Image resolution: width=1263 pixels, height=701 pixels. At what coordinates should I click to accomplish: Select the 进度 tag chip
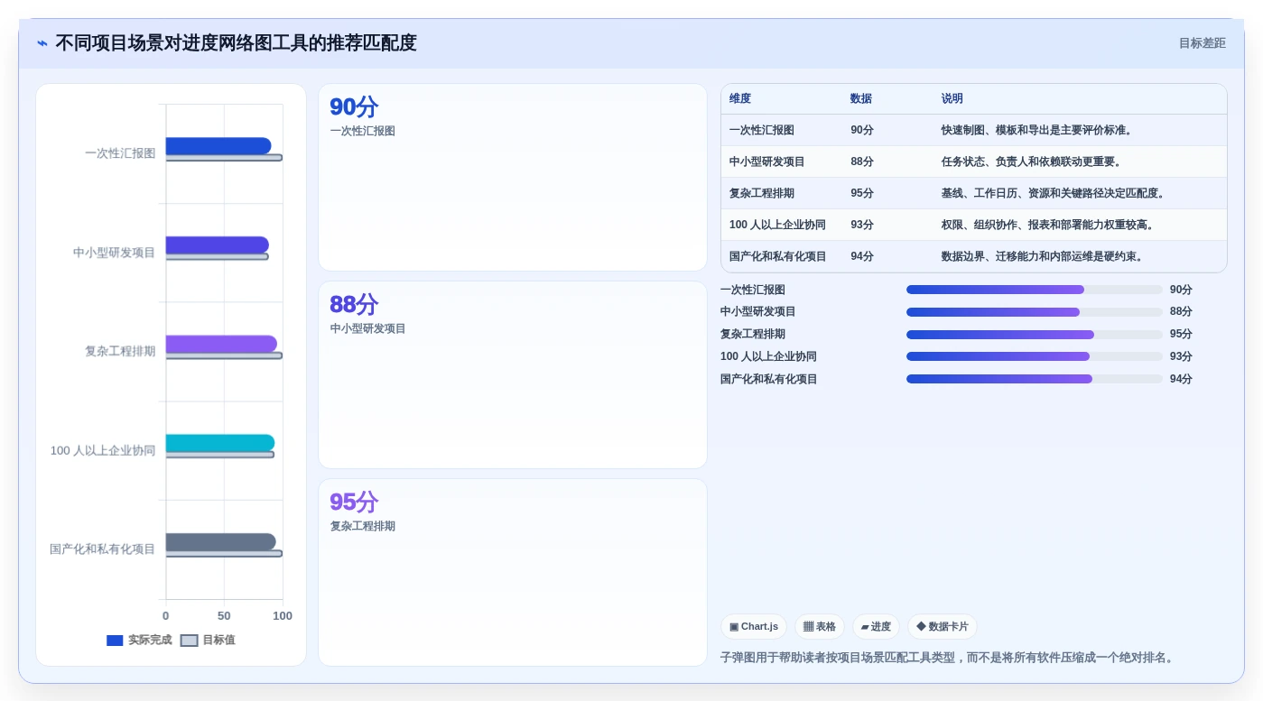coord(876,626)
